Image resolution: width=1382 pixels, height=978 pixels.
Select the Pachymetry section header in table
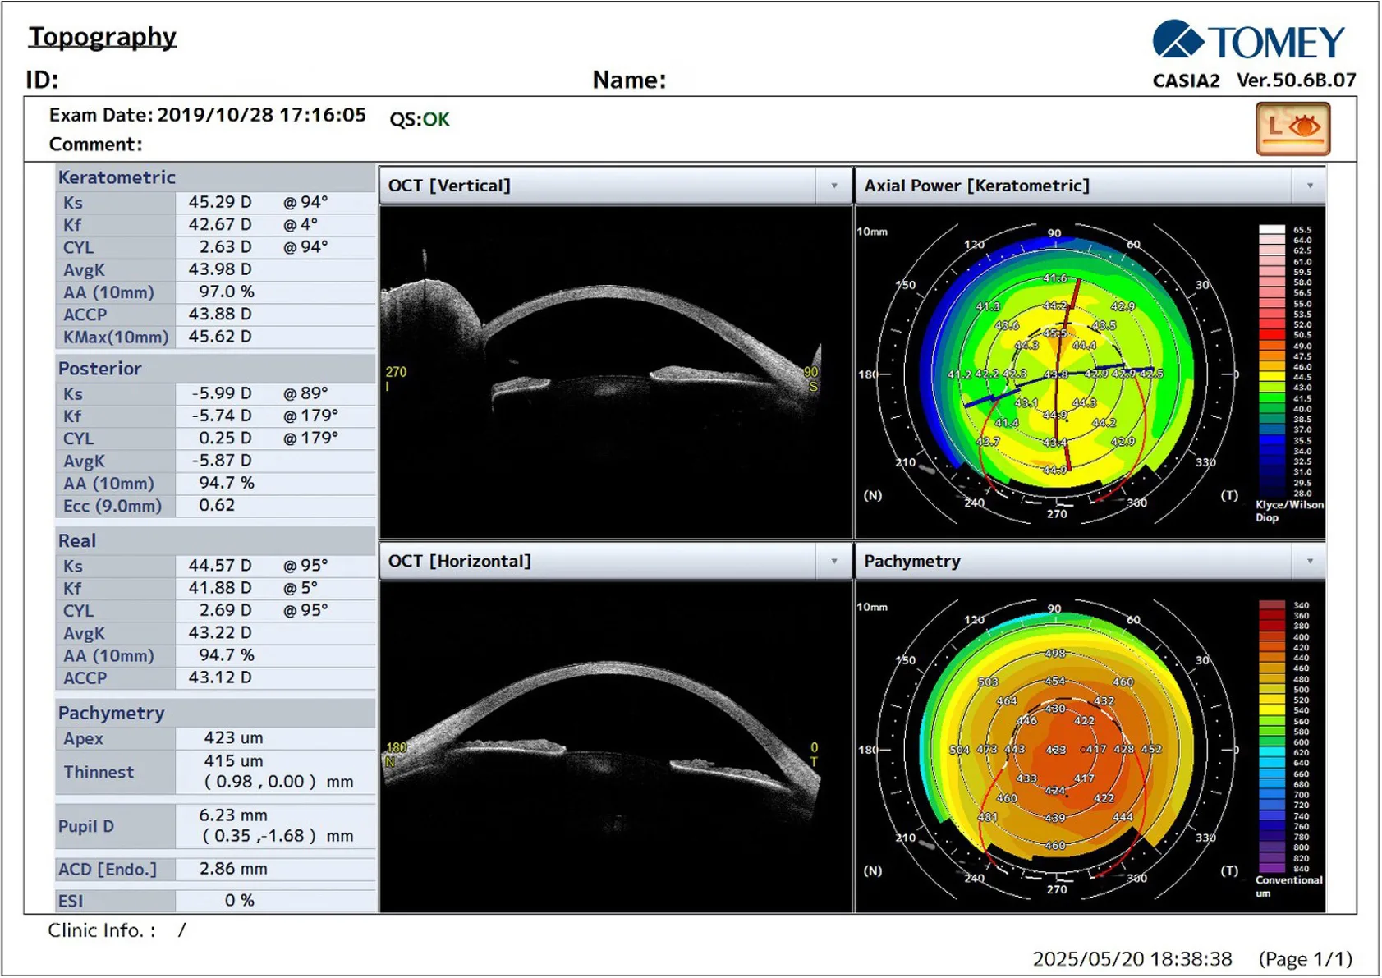(216, 714)
